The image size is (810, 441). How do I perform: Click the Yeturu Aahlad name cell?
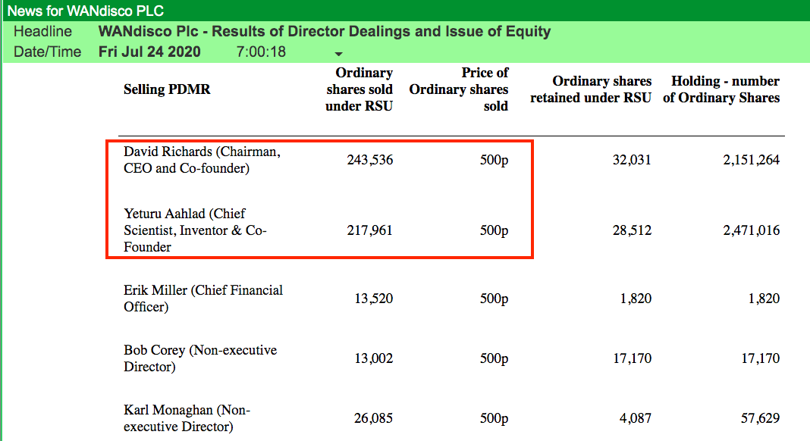(x=195, y=230)
